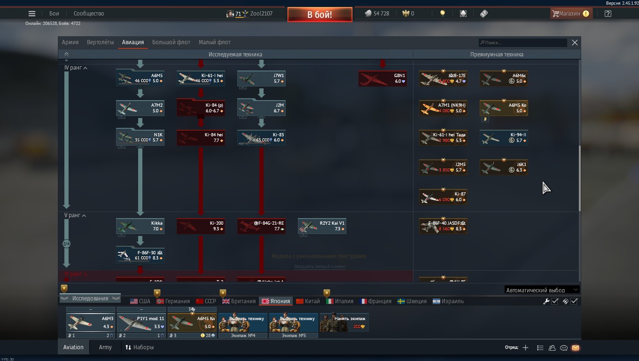Click the Загрузить полный клиент link
Image resolution: width=639 pixels, height=361 pixels.
tap(319, 267)
